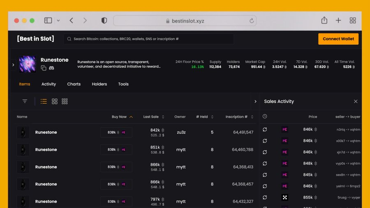
Task: Toggle the Safari sidebar button
Action: (48, 21)
